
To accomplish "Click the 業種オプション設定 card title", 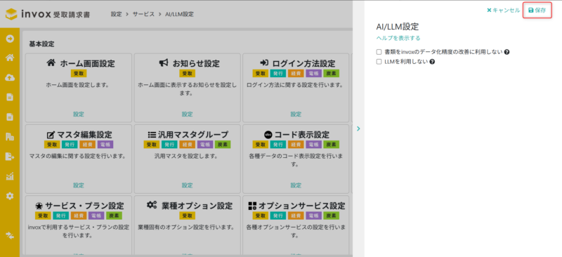I will tap(197, 206).
